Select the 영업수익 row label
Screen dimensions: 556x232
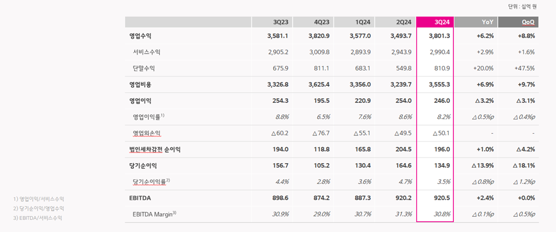coord(140,36)
